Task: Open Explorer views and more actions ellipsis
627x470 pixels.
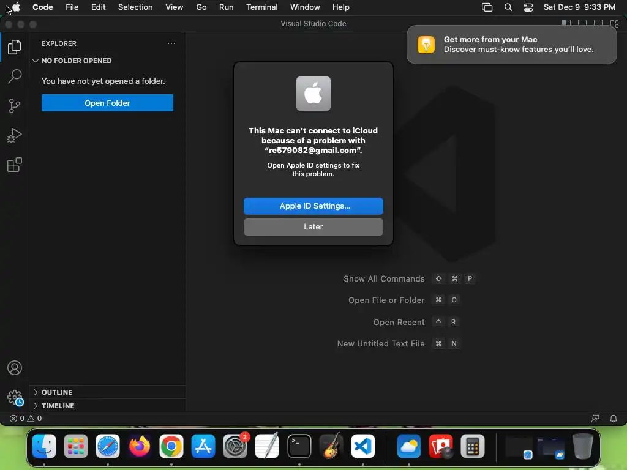Action: click(x=171, y=43)
